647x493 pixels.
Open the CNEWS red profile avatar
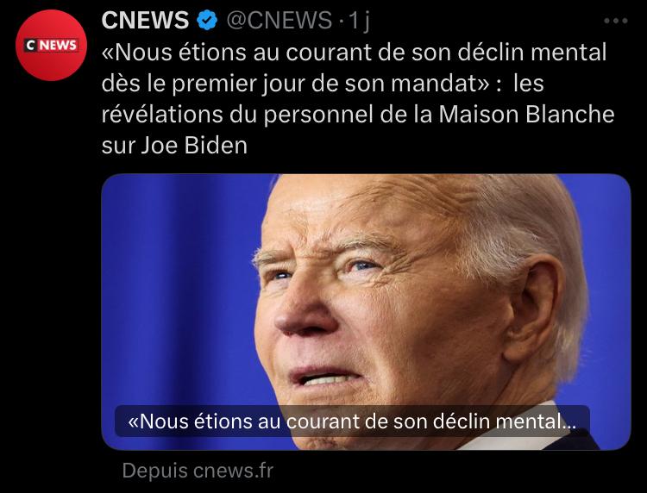(x=51, y=45)
